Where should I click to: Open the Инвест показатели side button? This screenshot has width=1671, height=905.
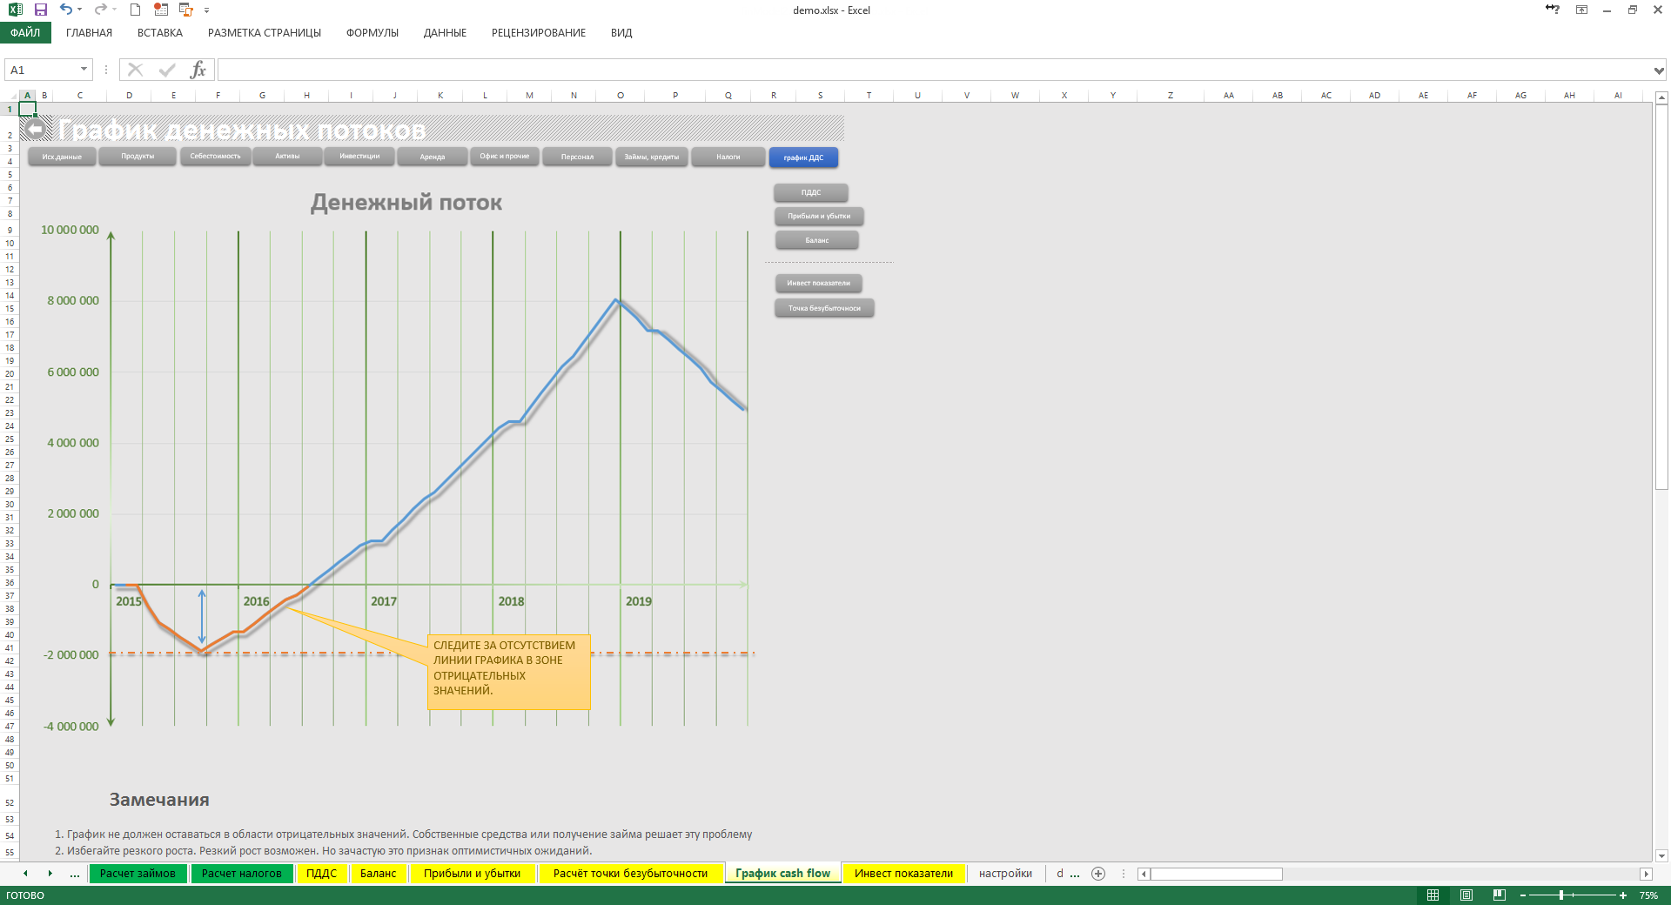pos(819,283)
